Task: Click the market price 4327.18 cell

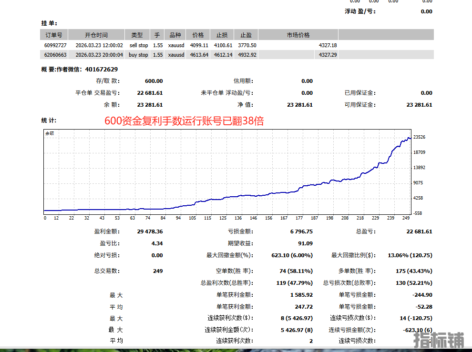Action: [x=328, y=45]
